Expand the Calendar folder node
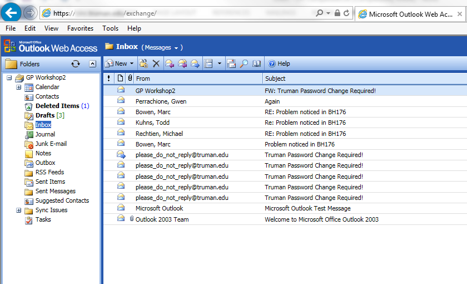 pyautogui.click(x=19, y=87)
